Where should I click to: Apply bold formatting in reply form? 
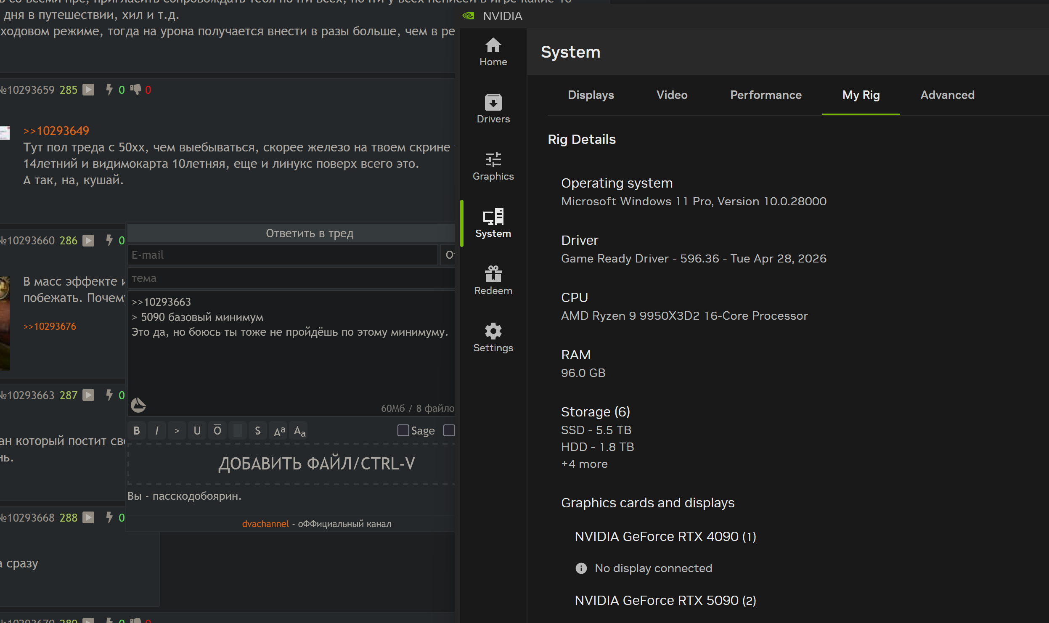[x=137, y=431]
